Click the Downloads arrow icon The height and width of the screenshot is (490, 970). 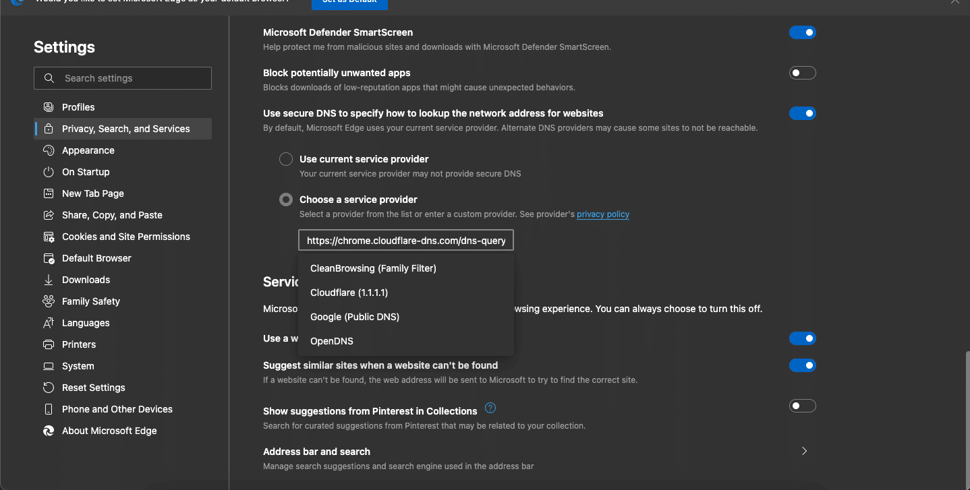(49, 280)
